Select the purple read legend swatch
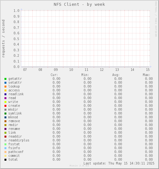This screenshot has height=169, width=159. coord(5,98)
